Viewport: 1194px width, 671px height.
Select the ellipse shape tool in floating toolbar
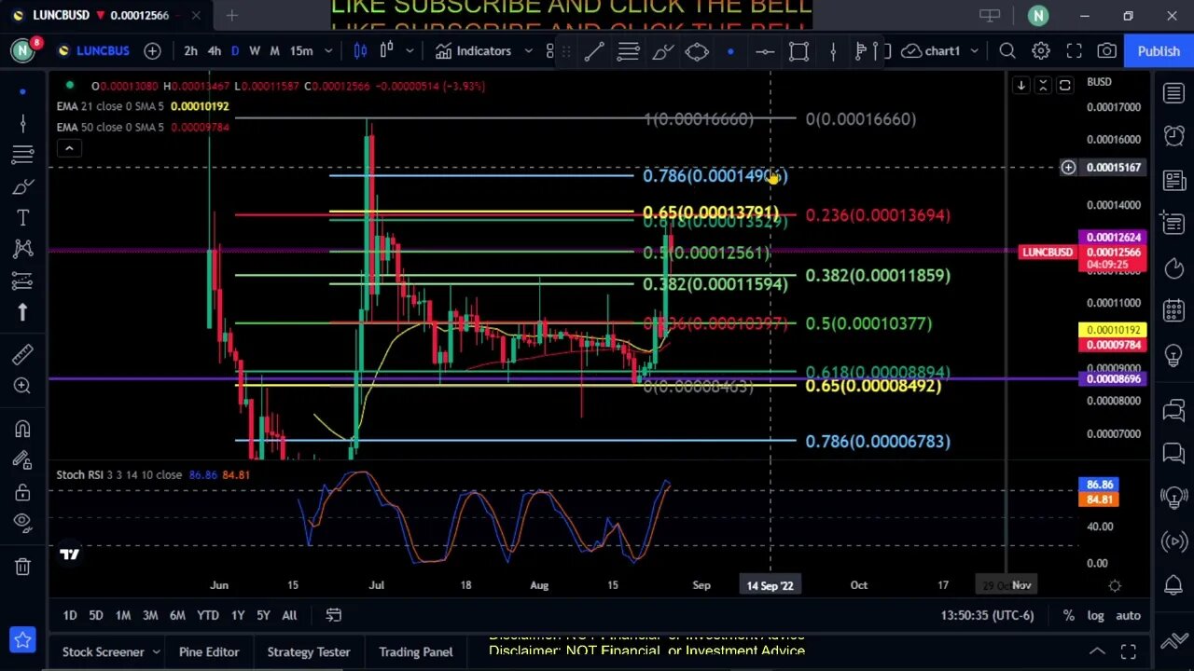(x=697, y=52)
